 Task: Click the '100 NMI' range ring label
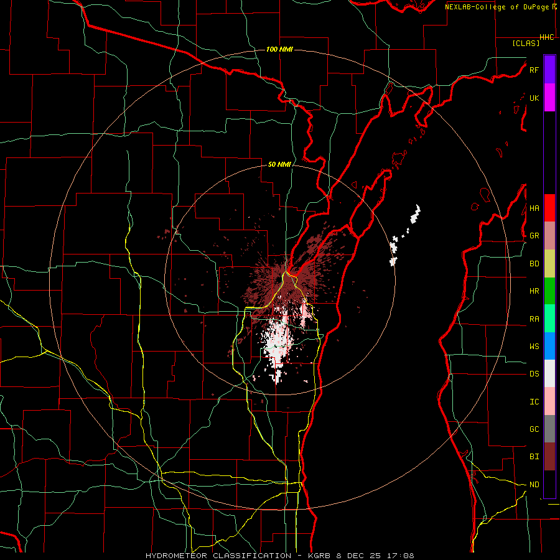[x=279, y=49]
